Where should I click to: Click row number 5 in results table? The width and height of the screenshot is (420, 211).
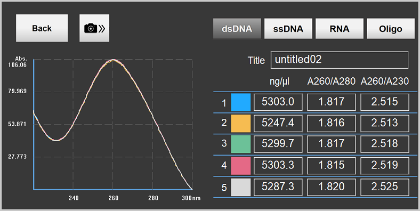[224, 188]
